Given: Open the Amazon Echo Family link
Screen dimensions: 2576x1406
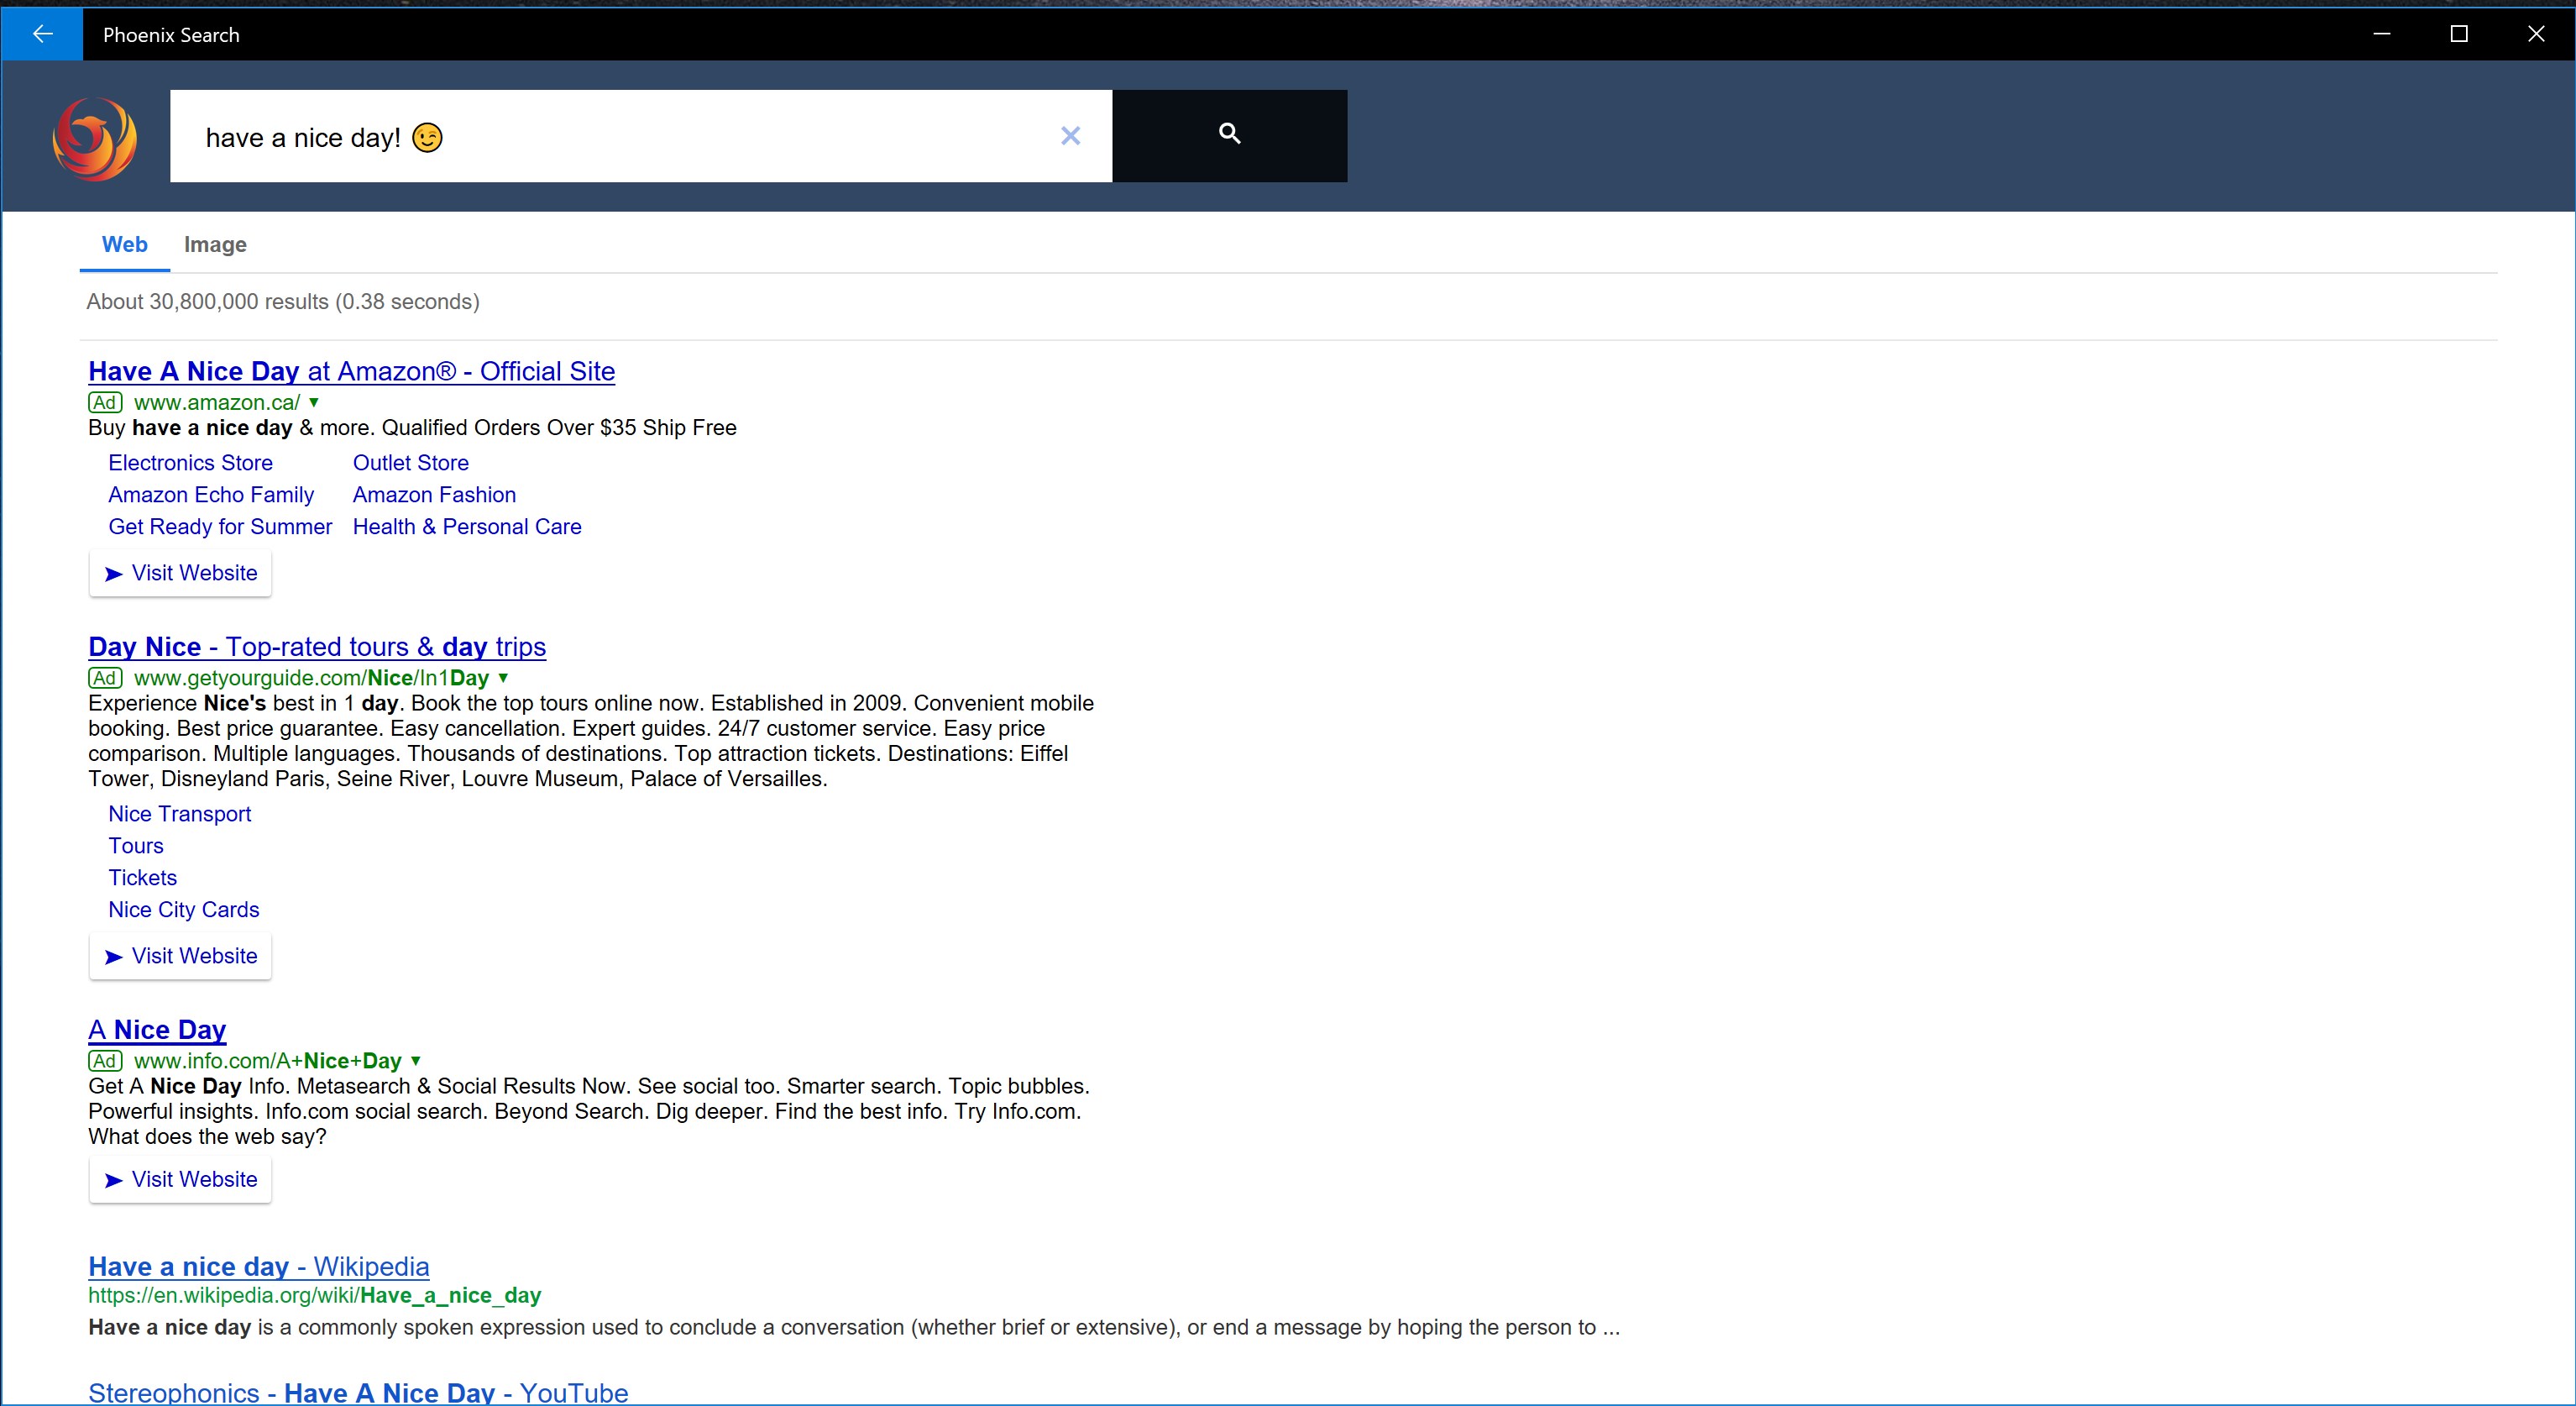Looking at the screenshot, I should [211, 495].
